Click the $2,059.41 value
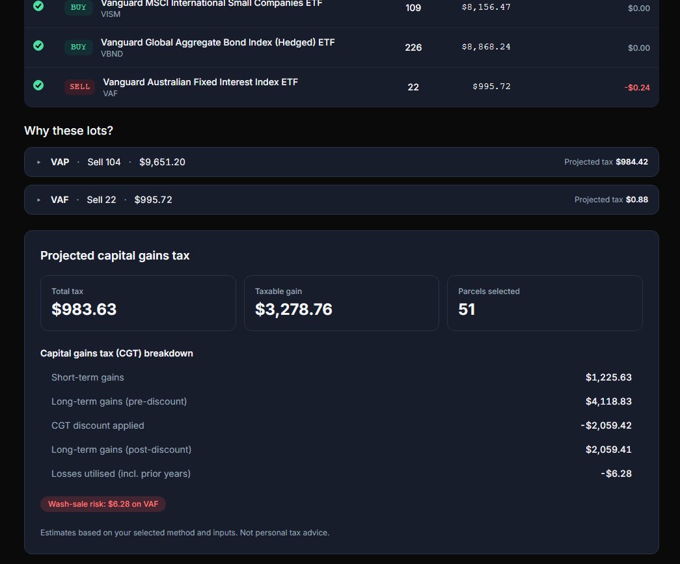The image size is (680, 564). pos(608,450)
